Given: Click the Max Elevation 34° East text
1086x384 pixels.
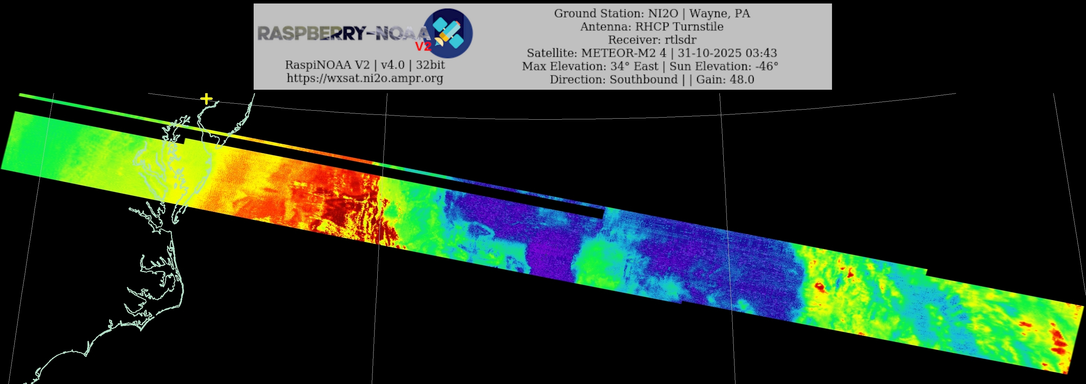Looking at the screenshot, I should [x=590, y=66].
